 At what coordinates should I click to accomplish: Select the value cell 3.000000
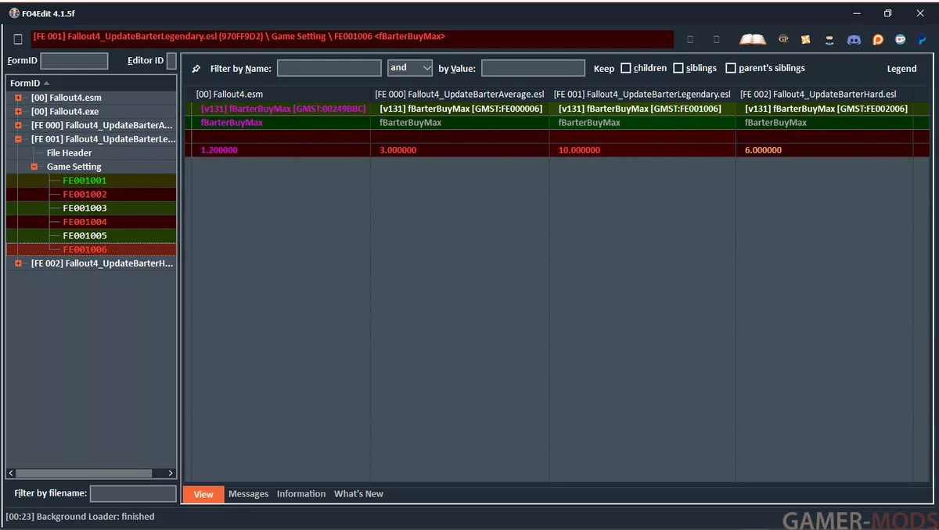(x=459, y=150)
